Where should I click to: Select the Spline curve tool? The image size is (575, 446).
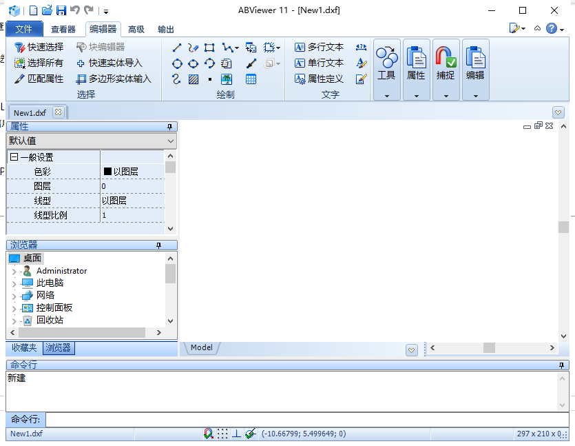tap(176, 79)
